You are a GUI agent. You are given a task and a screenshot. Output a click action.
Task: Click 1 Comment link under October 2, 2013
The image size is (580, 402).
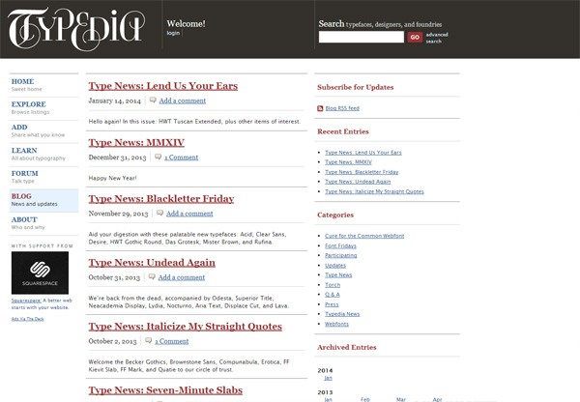tap(172, 341)
